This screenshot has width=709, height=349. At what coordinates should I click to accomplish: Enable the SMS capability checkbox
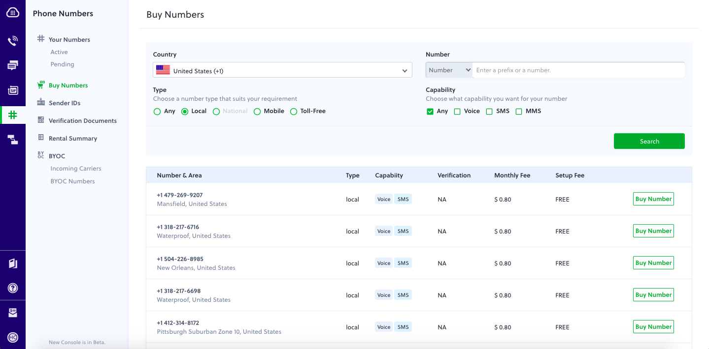pyautogui.click(x=489, y=112)
